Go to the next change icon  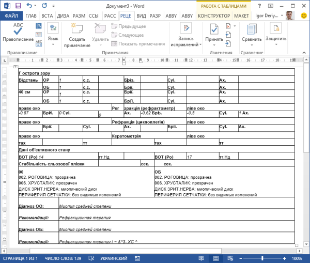[228, 43]
